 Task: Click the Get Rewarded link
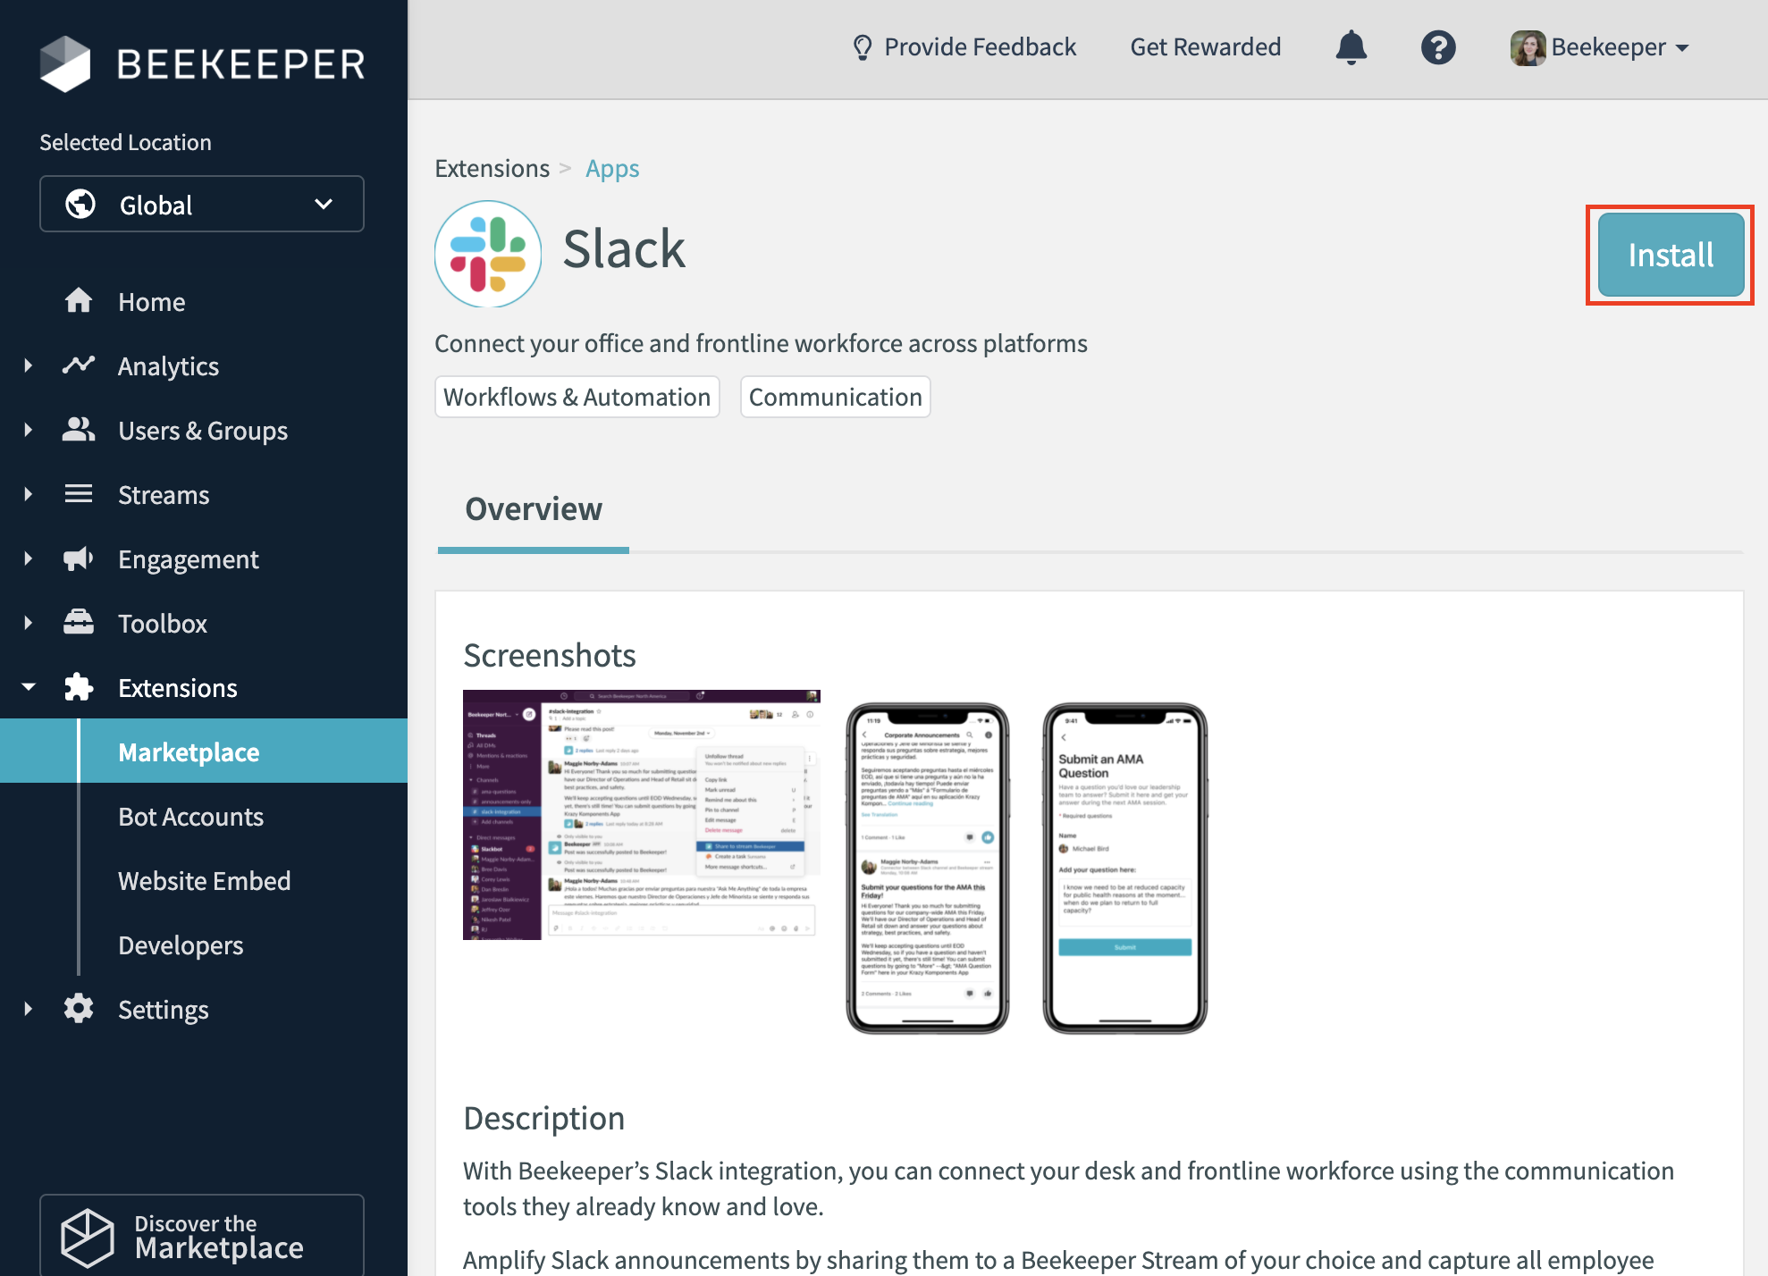1205,47
